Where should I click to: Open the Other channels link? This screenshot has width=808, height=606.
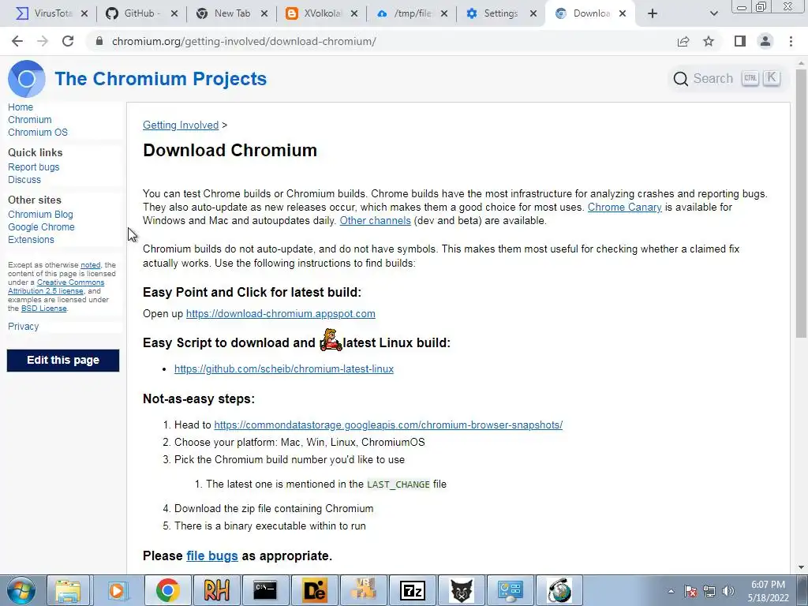tap(375, 221)
